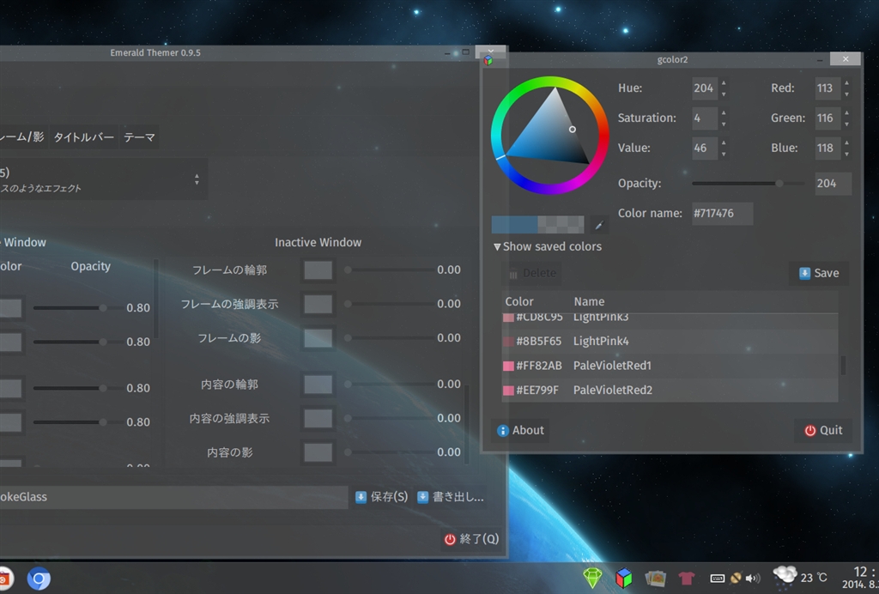Click 保存(S) in Emerald Themer
The width and height of the screenshot is (879, 594).
pos(382,497)
